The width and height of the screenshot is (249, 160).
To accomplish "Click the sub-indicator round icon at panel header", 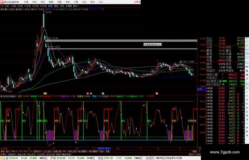I will (x=1, y=96).
